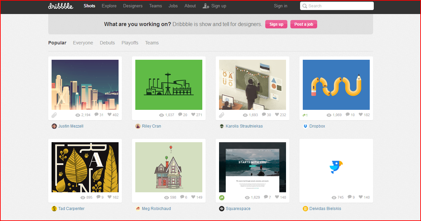Open the Explore menu in navigation
This screenshot has width=421, height=221.
point(109,6)
